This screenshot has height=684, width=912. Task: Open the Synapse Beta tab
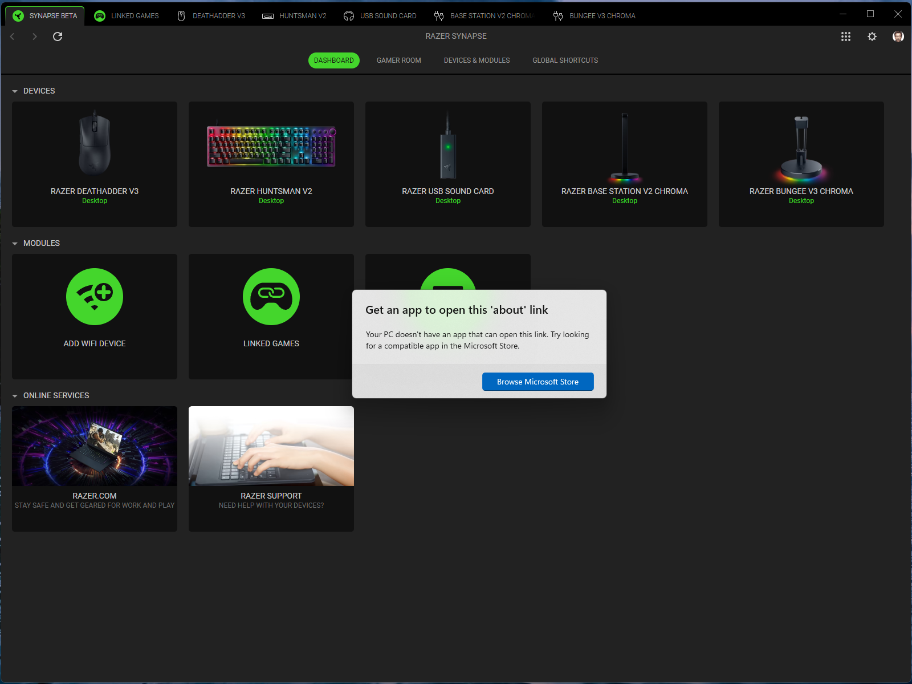coord(45,16)
